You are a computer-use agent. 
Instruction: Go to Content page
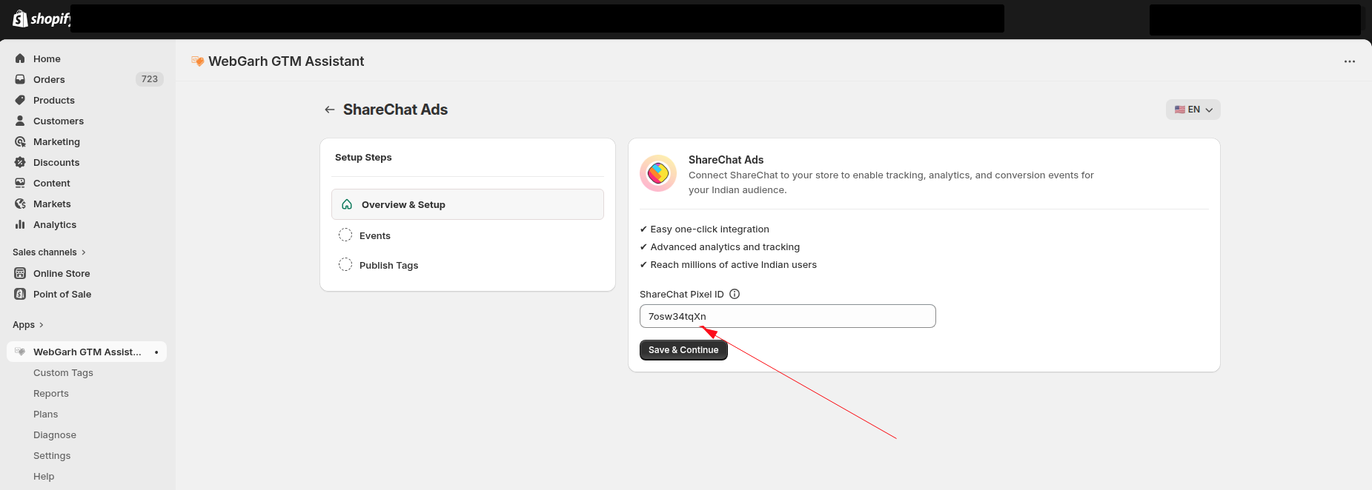(x=52, y=183)
